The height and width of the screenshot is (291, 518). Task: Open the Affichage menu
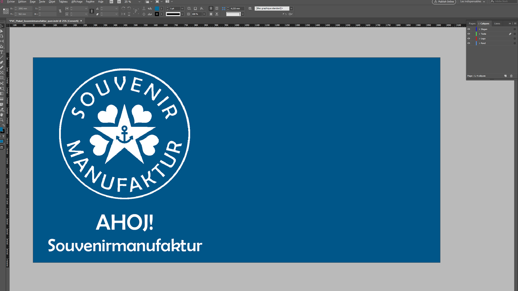coord(77,2)
